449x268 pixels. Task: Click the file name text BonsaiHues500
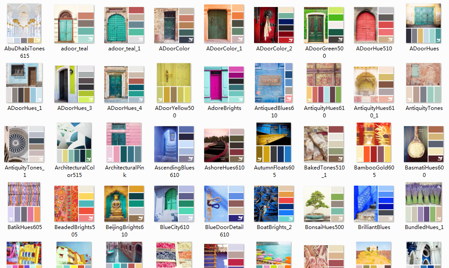tap(324, 227)
